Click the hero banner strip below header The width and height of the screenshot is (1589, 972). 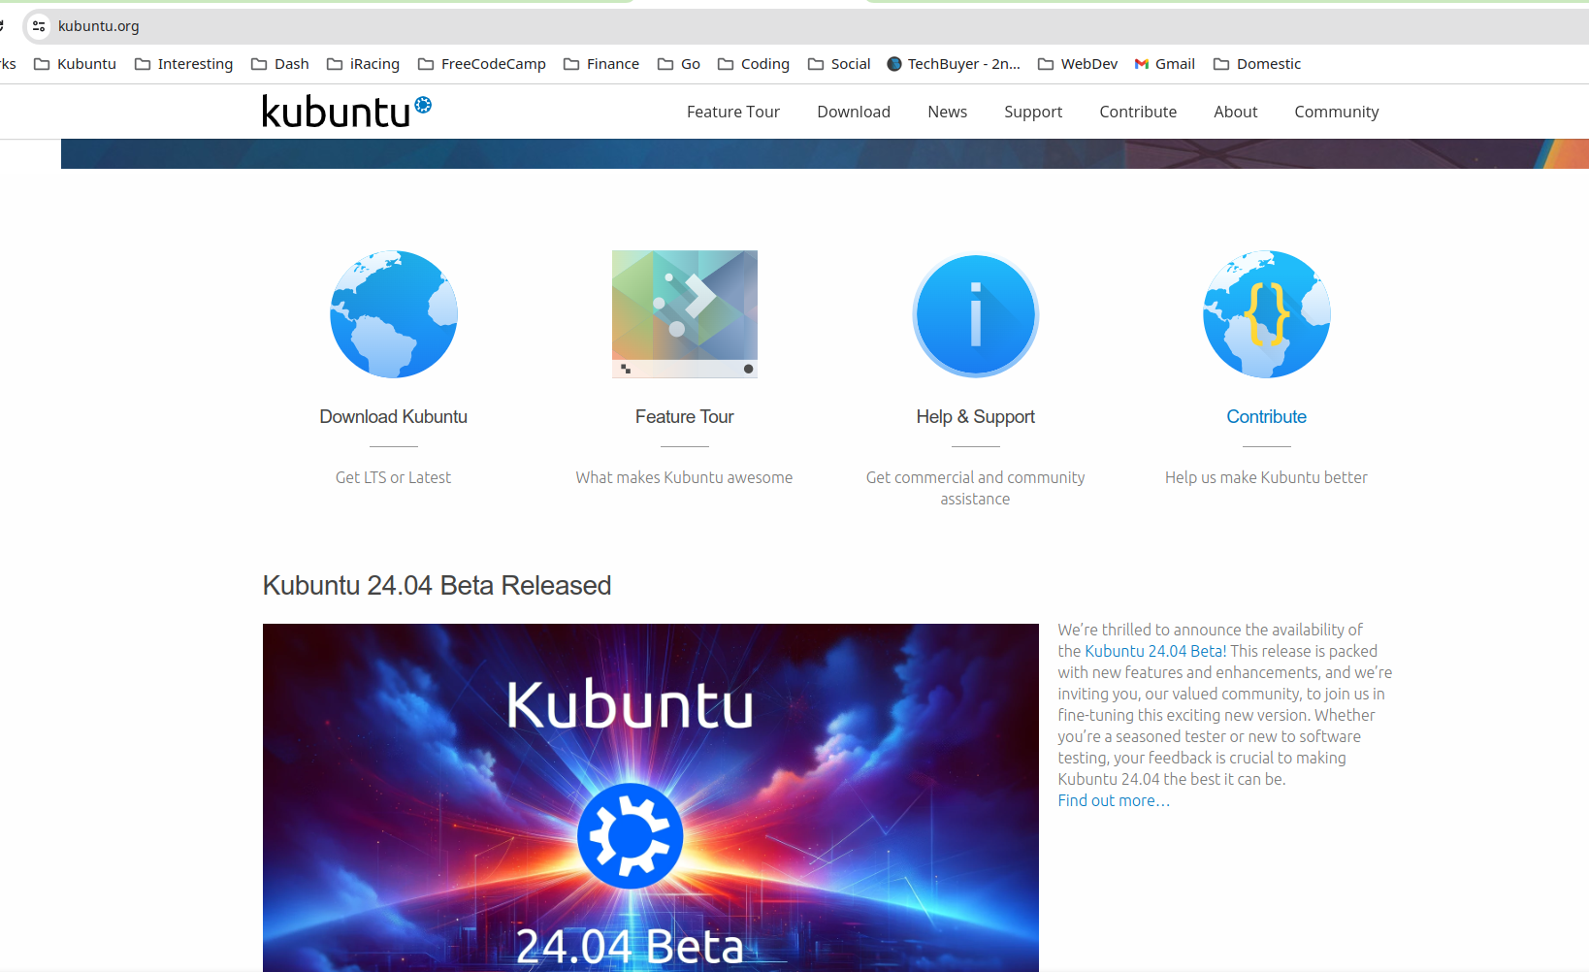click(x=825, y=153)
